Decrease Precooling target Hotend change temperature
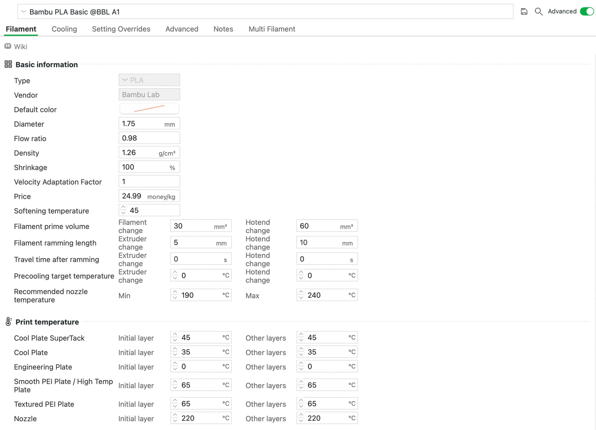The height and width of the screenshot is (430, 596). point(301,278)
